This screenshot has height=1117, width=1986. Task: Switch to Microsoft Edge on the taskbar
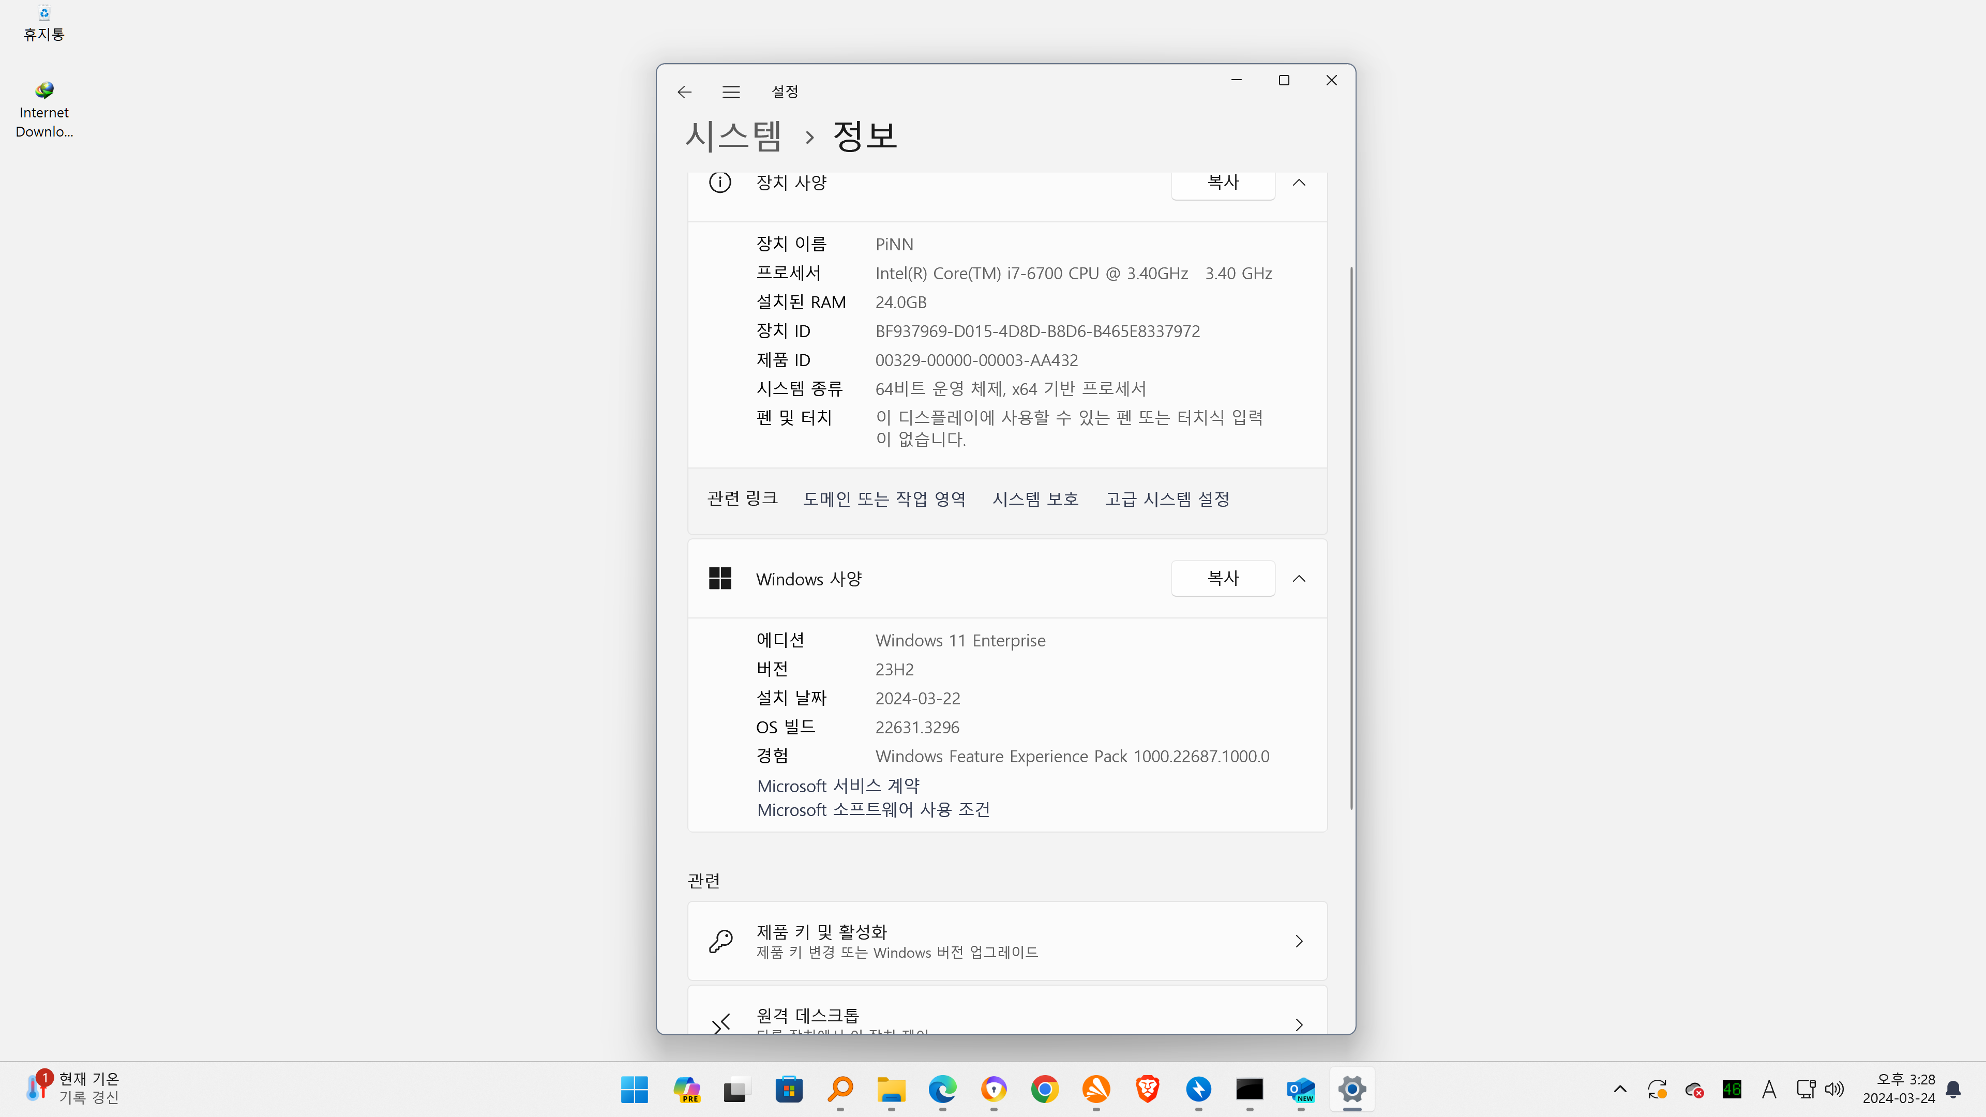click(x=942, y=1089)
